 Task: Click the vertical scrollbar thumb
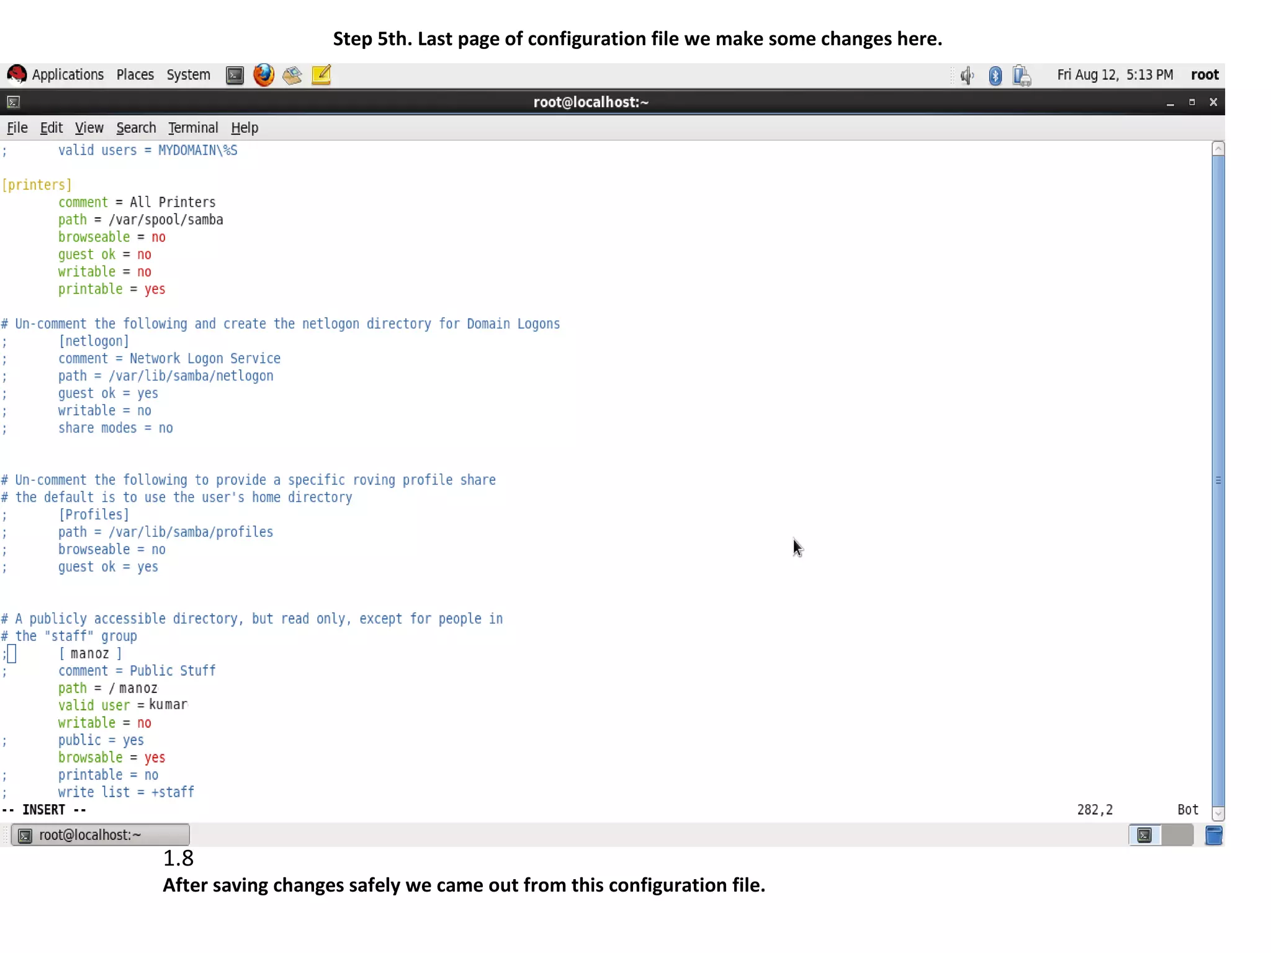tap(1218, 481)
